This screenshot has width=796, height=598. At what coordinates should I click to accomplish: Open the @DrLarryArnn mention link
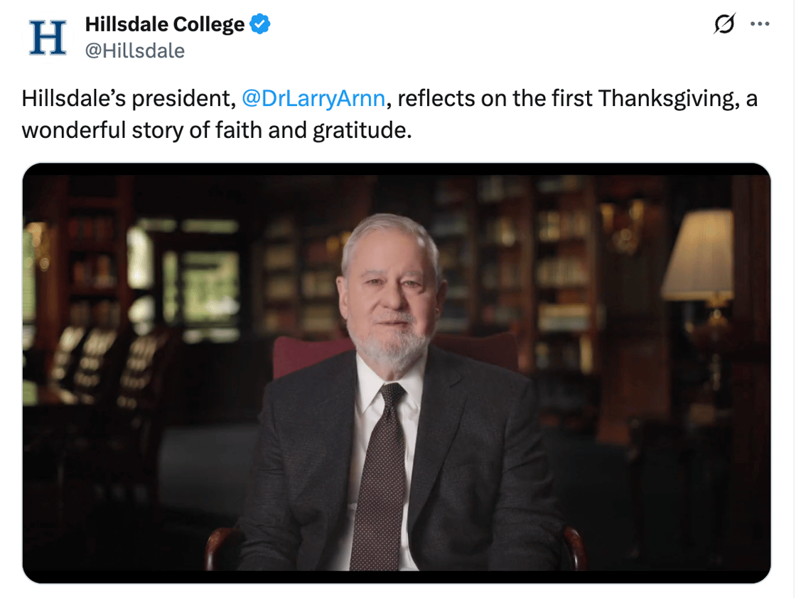(313, 99)
